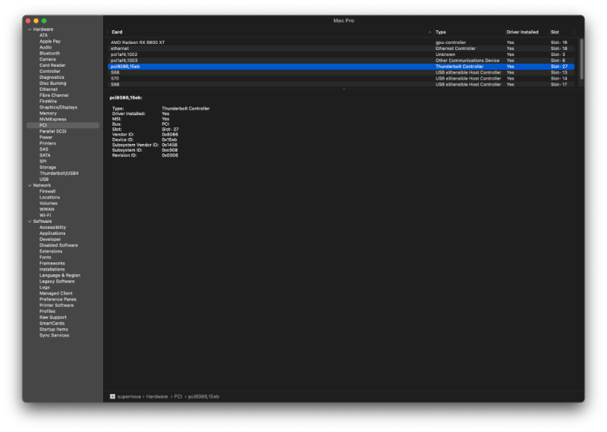
Task: Select the S88 USB controller row
Action: [341, 84]
